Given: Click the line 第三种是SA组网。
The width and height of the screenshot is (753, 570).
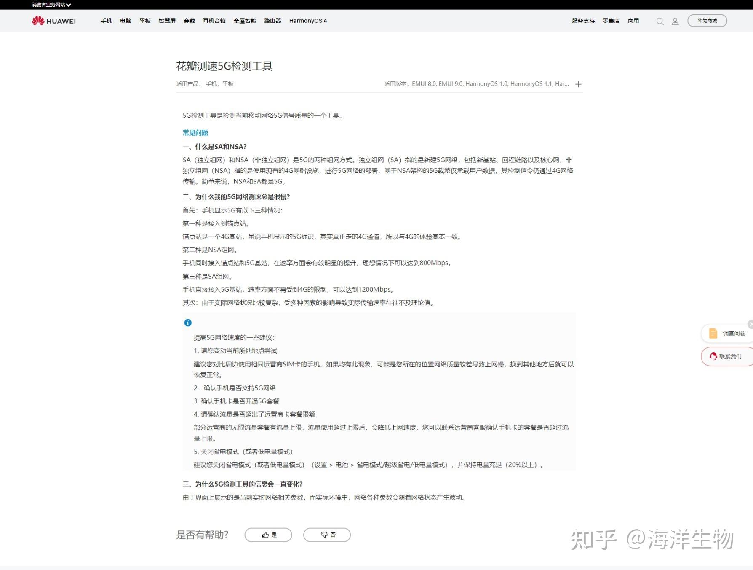Looking at the screenshot, I should (x=208, y=276).
